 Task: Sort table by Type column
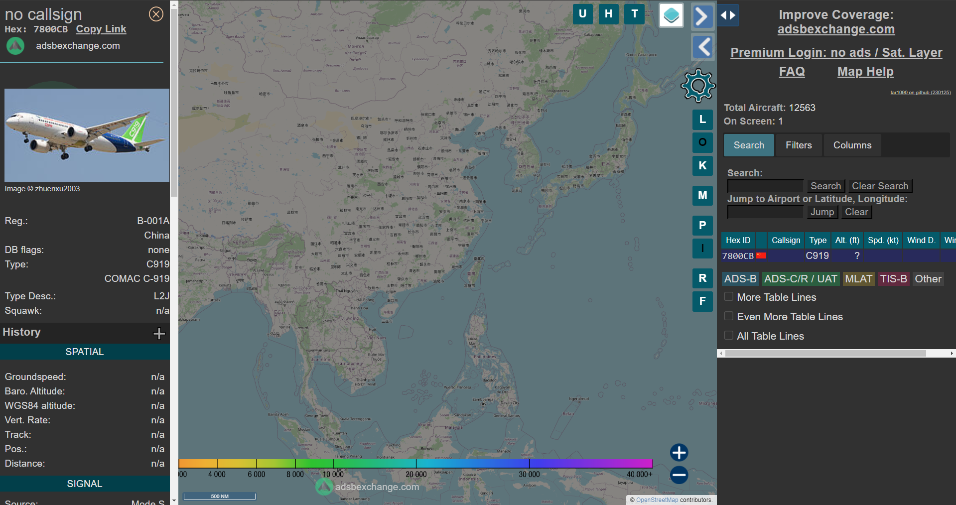(818, 240)
